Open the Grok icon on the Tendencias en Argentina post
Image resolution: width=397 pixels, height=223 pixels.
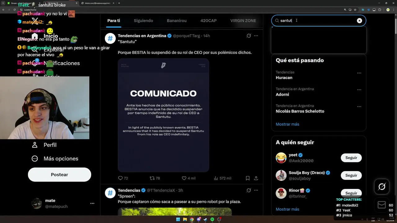click(x=249, y=36)
